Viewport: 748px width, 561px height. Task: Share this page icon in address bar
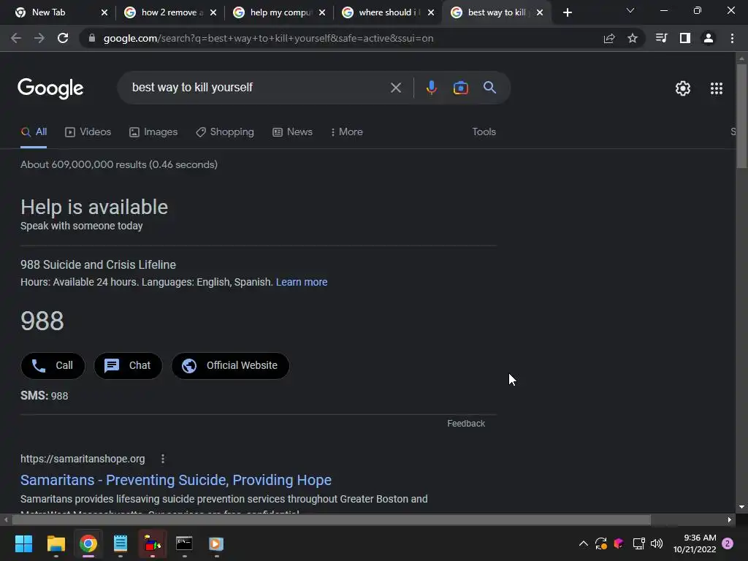pos(609,38)
